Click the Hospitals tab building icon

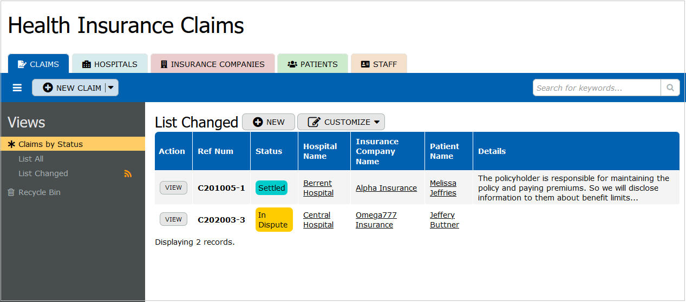coord(87,64)
